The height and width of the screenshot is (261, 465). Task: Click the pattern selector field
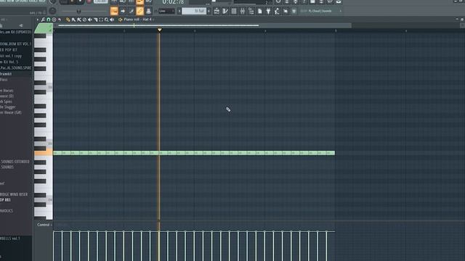click(x=194, y=11)
